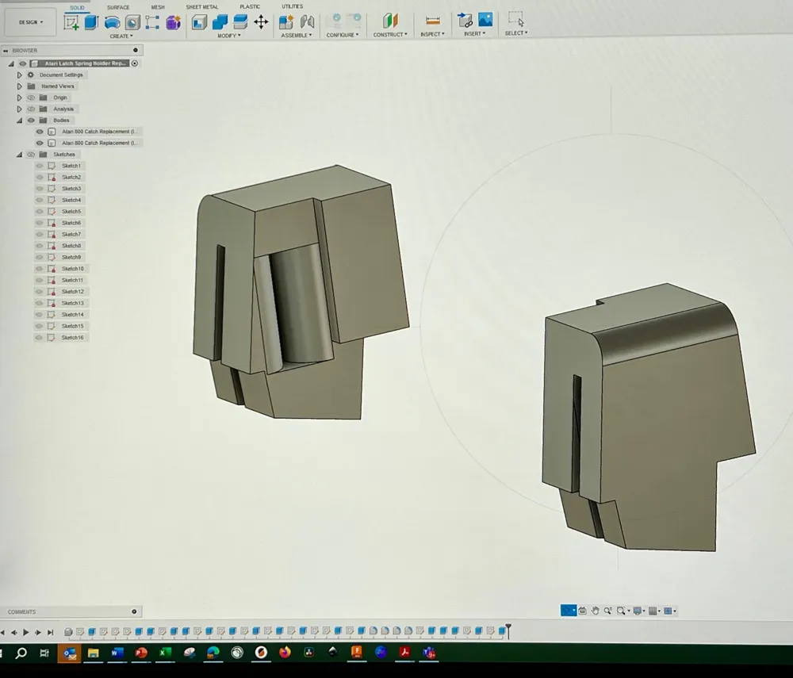Click the Select tool icon
This screenshot has height=678, width=793.
[516, 19]
